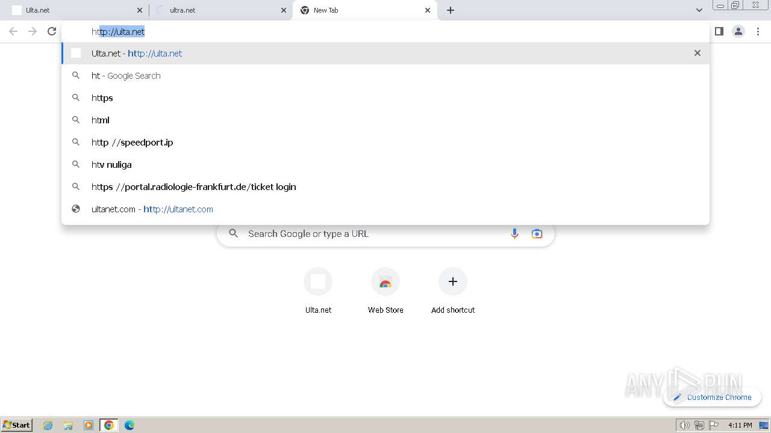771x433 pixels.
Task: Select the 'ht - Google Search' suggestion
Action: point(385,75)
